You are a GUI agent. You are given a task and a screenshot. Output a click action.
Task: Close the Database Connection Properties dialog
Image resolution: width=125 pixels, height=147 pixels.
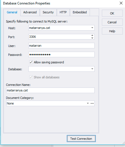click(121, 3)
